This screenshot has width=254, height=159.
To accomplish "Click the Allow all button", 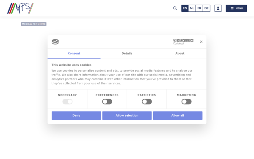I will click(x=178, y=115).
